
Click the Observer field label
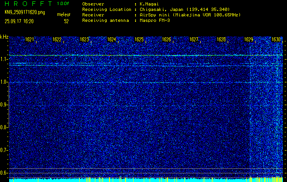(x=93, y=4)
